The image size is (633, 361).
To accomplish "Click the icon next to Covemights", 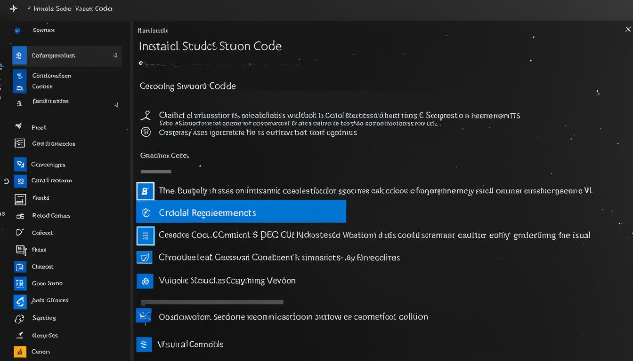I will click(20, 164).
